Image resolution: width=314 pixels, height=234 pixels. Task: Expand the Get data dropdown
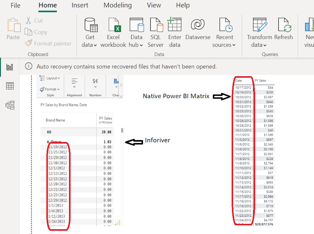89,45
